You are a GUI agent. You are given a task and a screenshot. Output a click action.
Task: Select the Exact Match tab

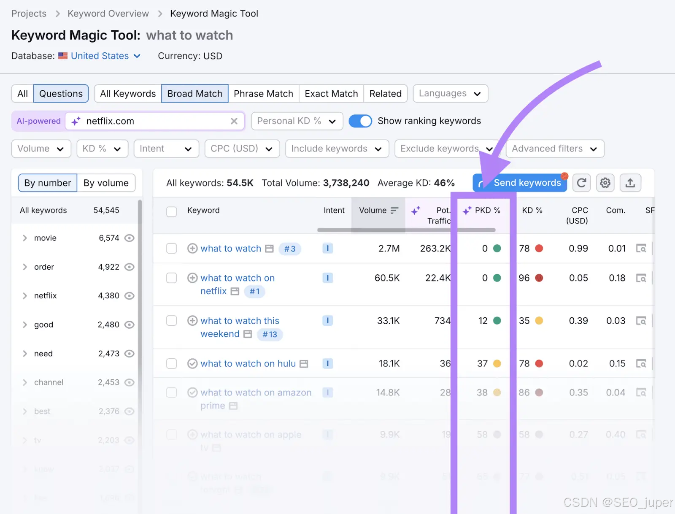[331, 93]
